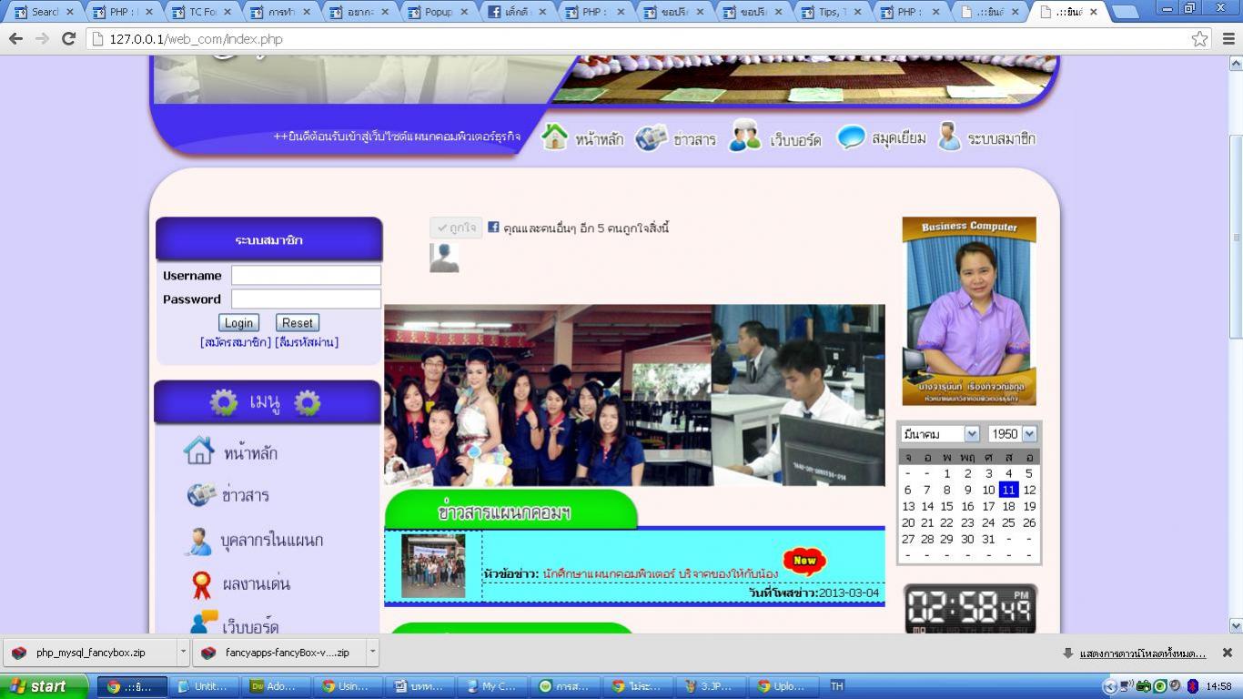Click the staff person icon in sidebar menu
Screen dimensions: 1243x699
coord(197,541)
